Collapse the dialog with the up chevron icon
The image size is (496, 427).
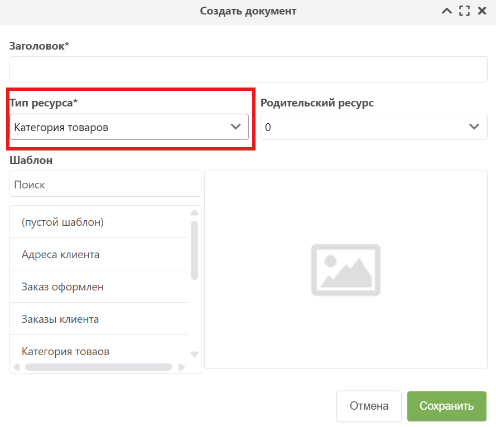(446, 11)
